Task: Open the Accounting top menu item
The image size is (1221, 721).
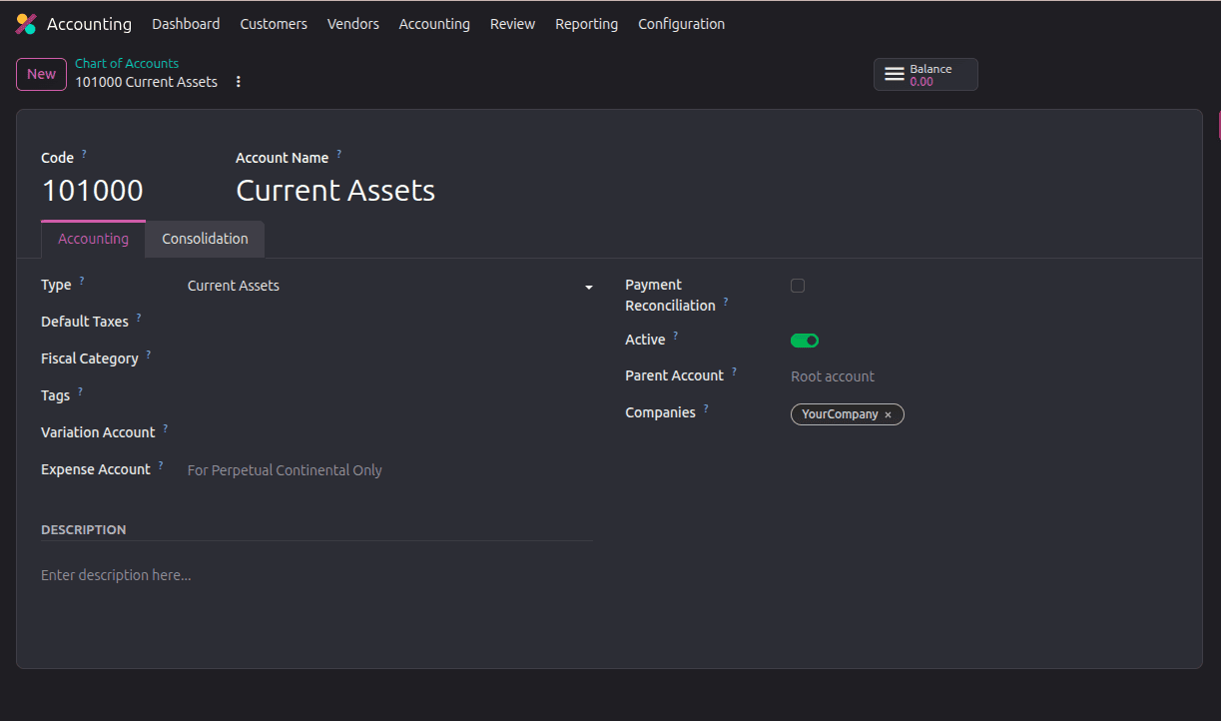Action: [434, 24]
